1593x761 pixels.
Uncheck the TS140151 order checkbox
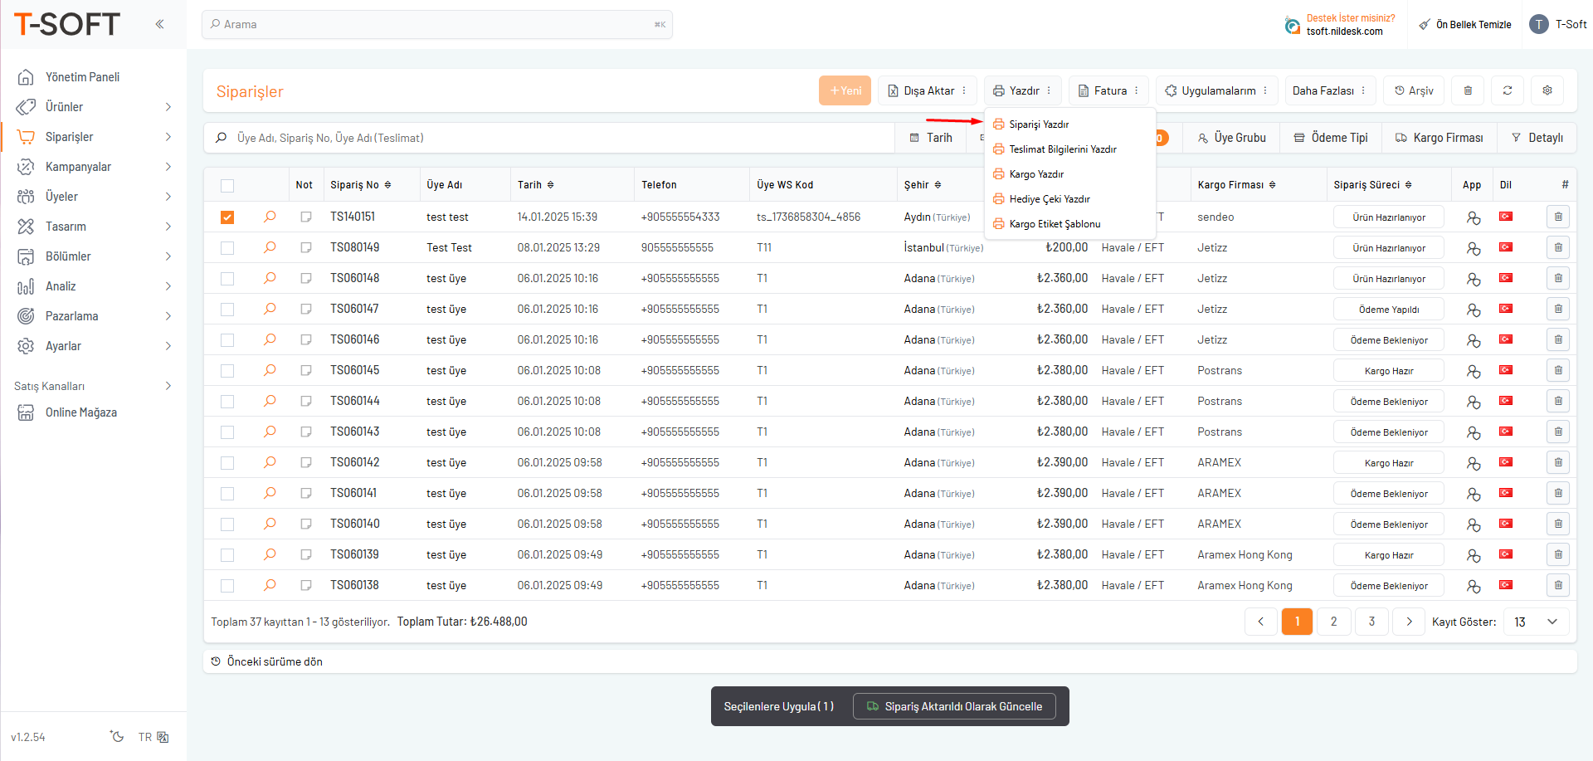point(227,217)
